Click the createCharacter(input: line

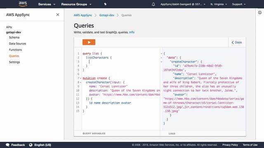tap(105, 82)
